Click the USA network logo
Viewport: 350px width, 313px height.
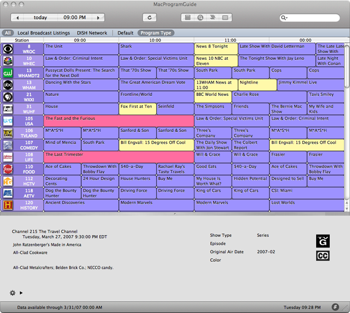(x=8, y=121)
